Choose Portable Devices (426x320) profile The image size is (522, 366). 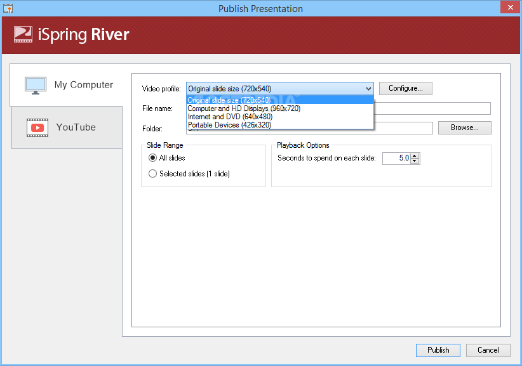coord(279,125)
